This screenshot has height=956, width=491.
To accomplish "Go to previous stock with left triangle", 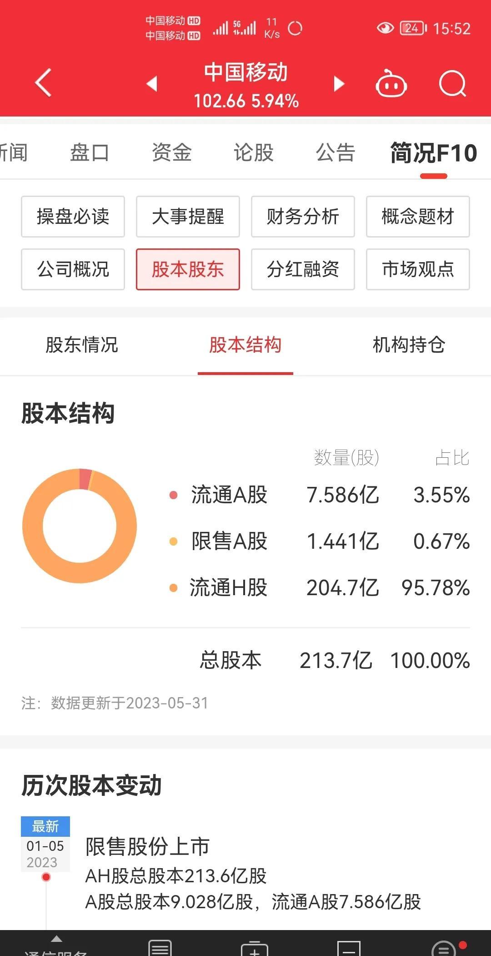I will tap(152, 84).
